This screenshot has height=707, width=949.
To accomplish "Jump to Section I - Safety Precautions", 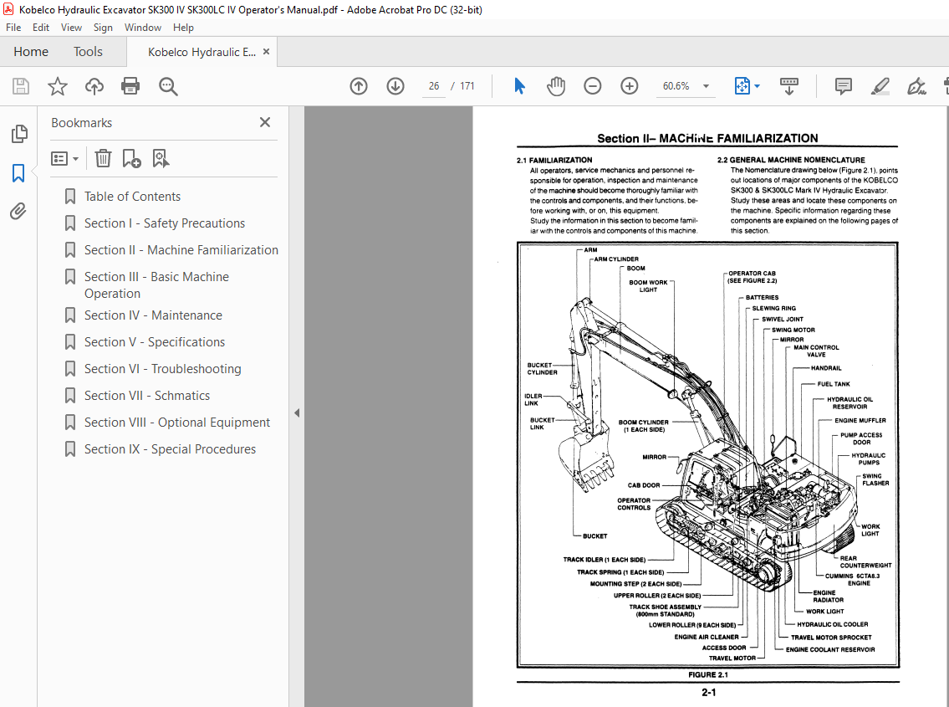I will [165, 223].
